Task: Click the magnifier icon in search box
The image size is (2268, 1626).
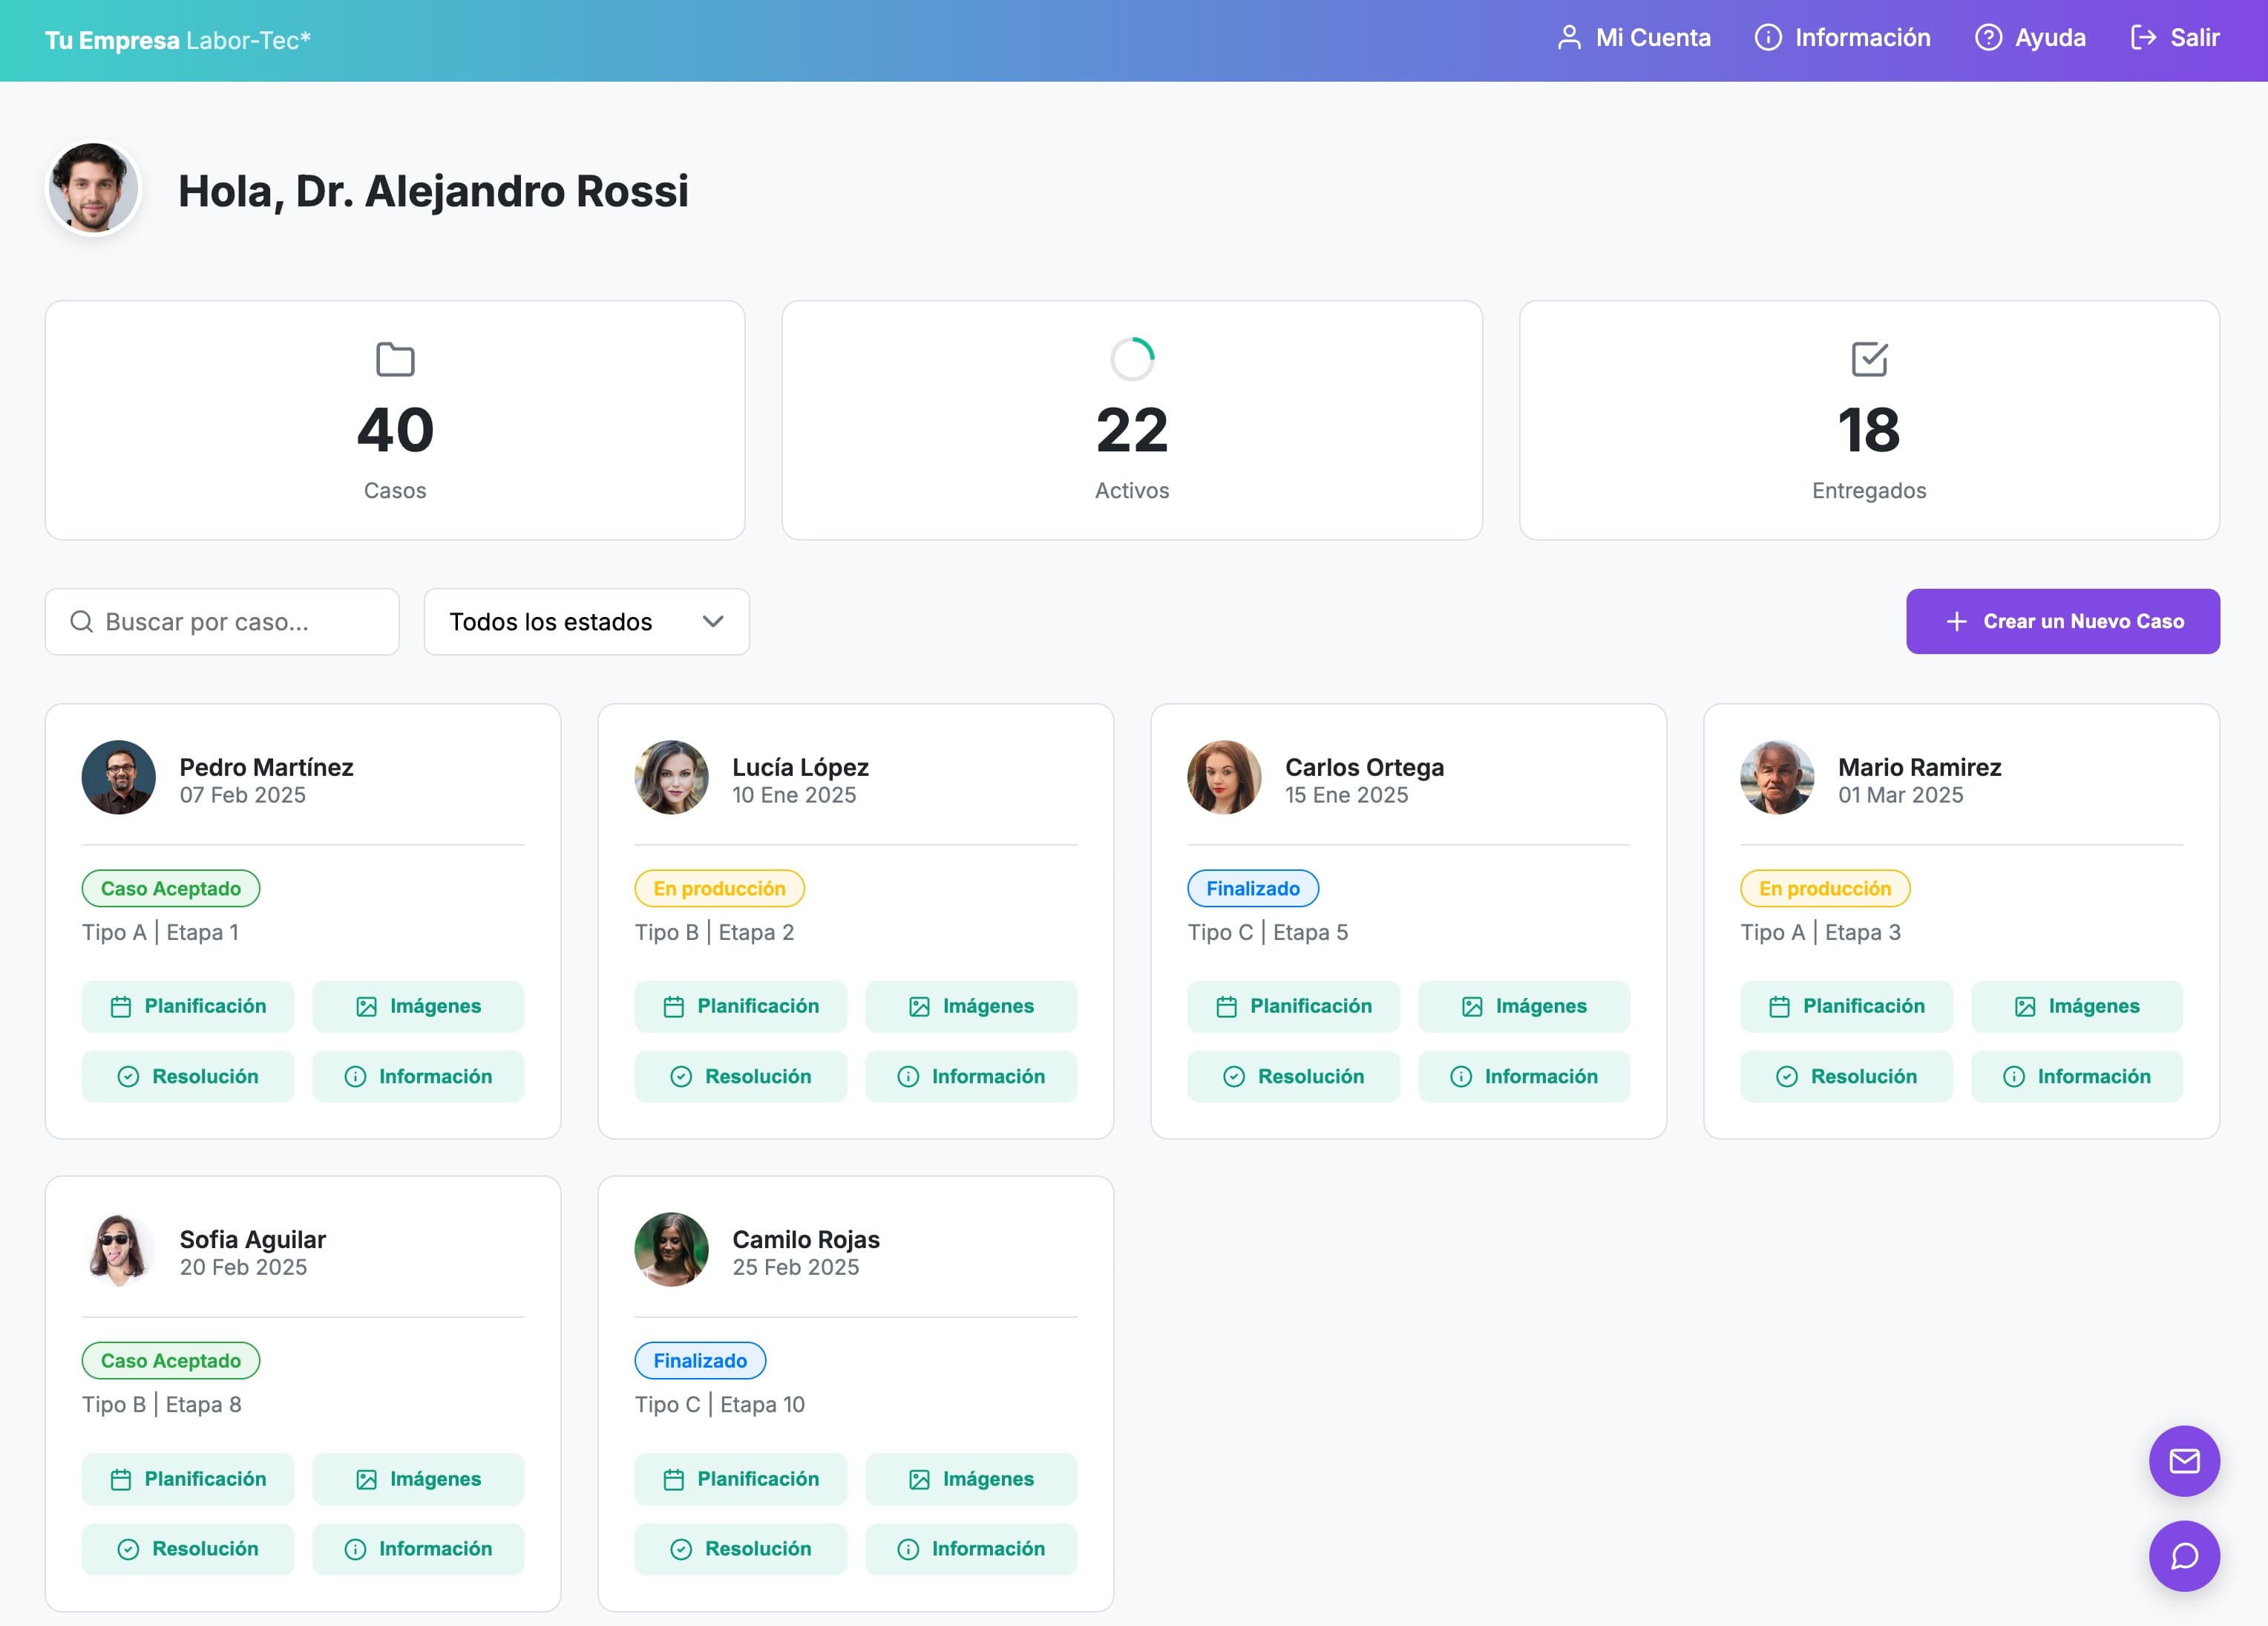Action: point(81,621)
